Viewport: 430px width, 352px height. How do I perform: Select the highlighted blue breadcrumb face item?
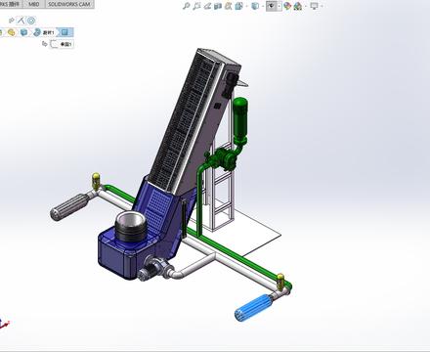64,32
